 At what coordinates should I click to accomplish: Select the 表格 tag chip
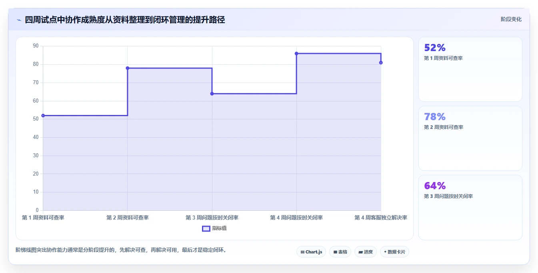(x=340, y=252)
